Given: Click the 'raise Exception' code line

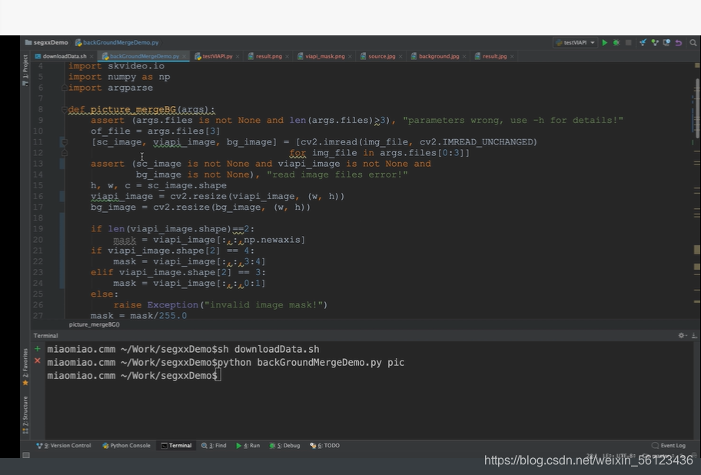Looking at the screenshot, I should tap(221, 304).
